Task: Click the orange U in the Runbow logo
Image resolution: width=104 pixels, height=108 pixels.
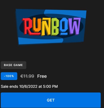Action: [37, 25]
